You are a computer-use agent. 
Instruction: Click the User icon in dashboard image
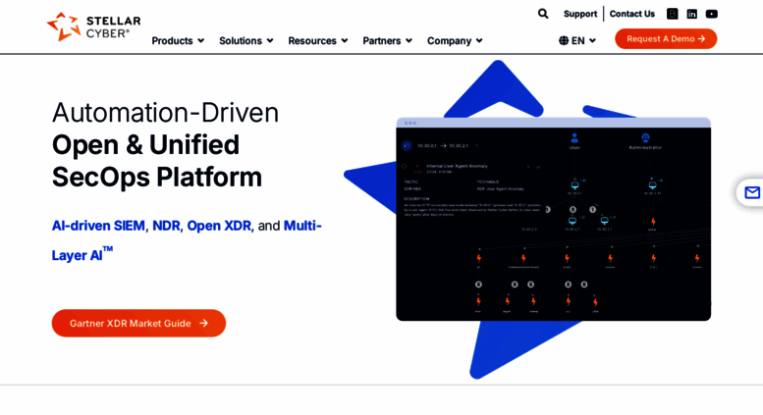point(574,138)
